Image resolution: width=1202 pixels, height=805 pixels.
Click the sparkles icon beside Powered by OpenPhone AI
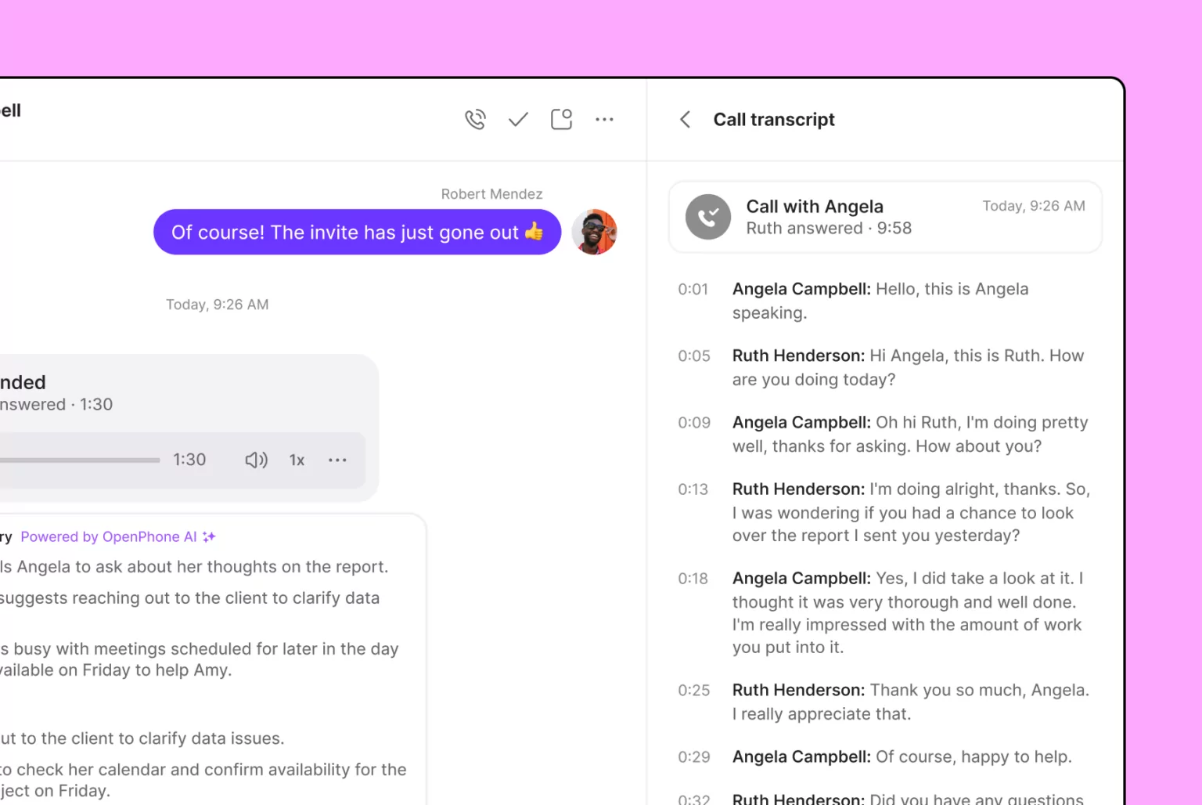(x=208, y=536)
